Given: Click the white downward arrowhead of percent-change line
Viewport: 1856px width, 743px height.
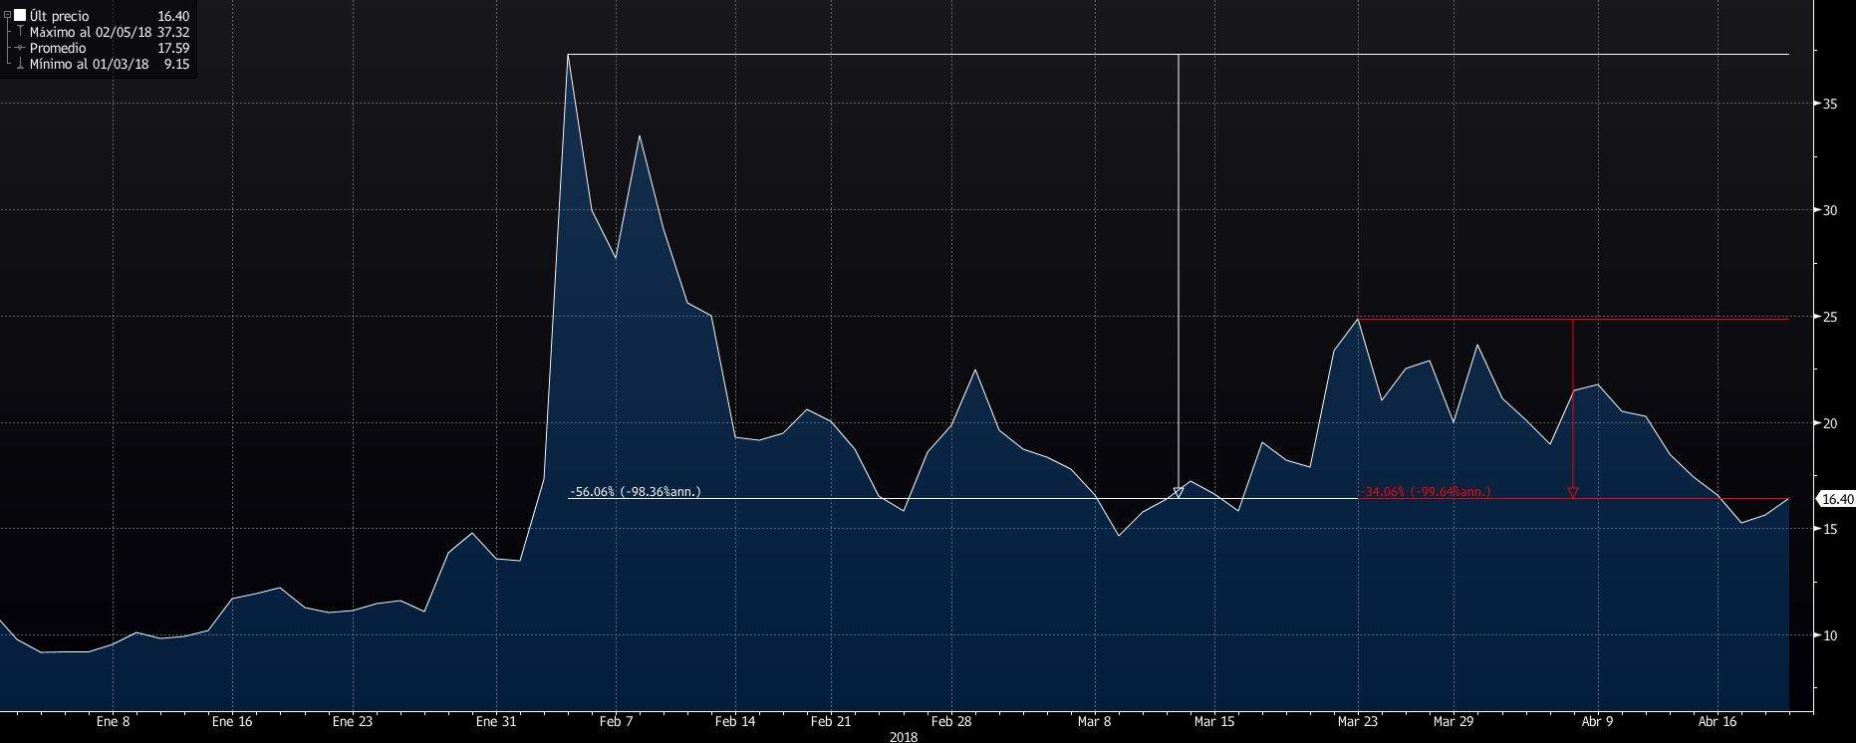Looking at the screenshot, I should 1179,493.
